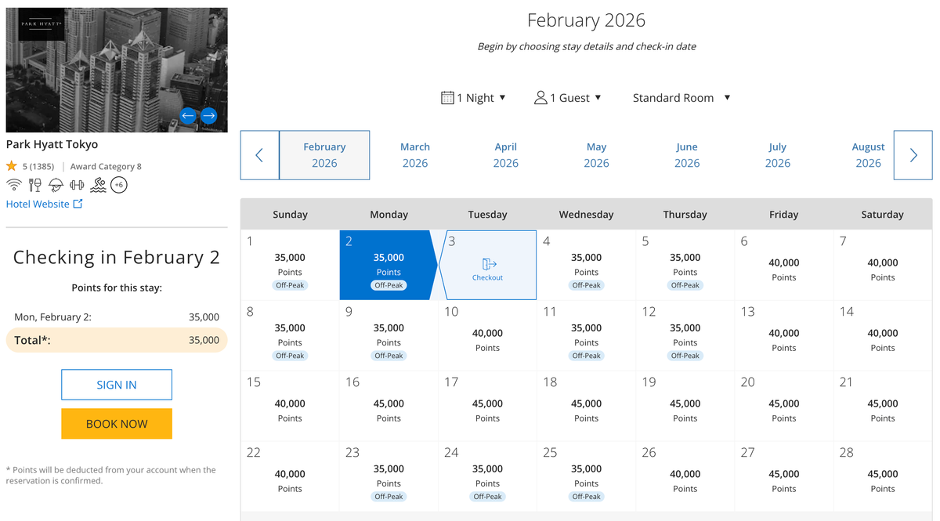
Task: Select February 8 off-peak date
Action: pyautogui.click(x=290, y=335)
